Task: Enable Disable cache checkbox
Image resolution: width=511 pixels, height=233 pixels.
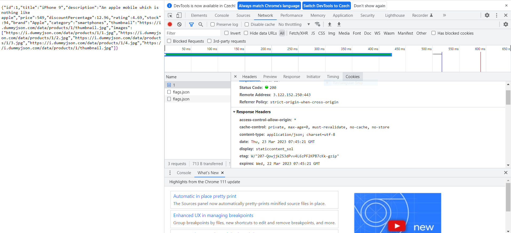Action: pyautogui.click(x=247, y=24)
